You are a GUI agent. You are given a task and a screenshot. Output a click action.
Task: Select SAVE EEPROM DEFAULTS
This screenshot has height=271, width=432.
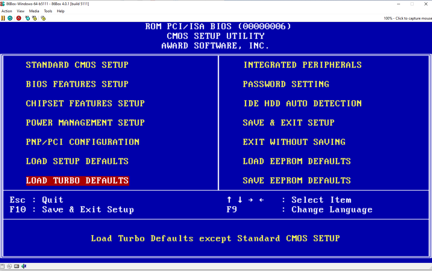pyautogui.click(x=297, y=180)
